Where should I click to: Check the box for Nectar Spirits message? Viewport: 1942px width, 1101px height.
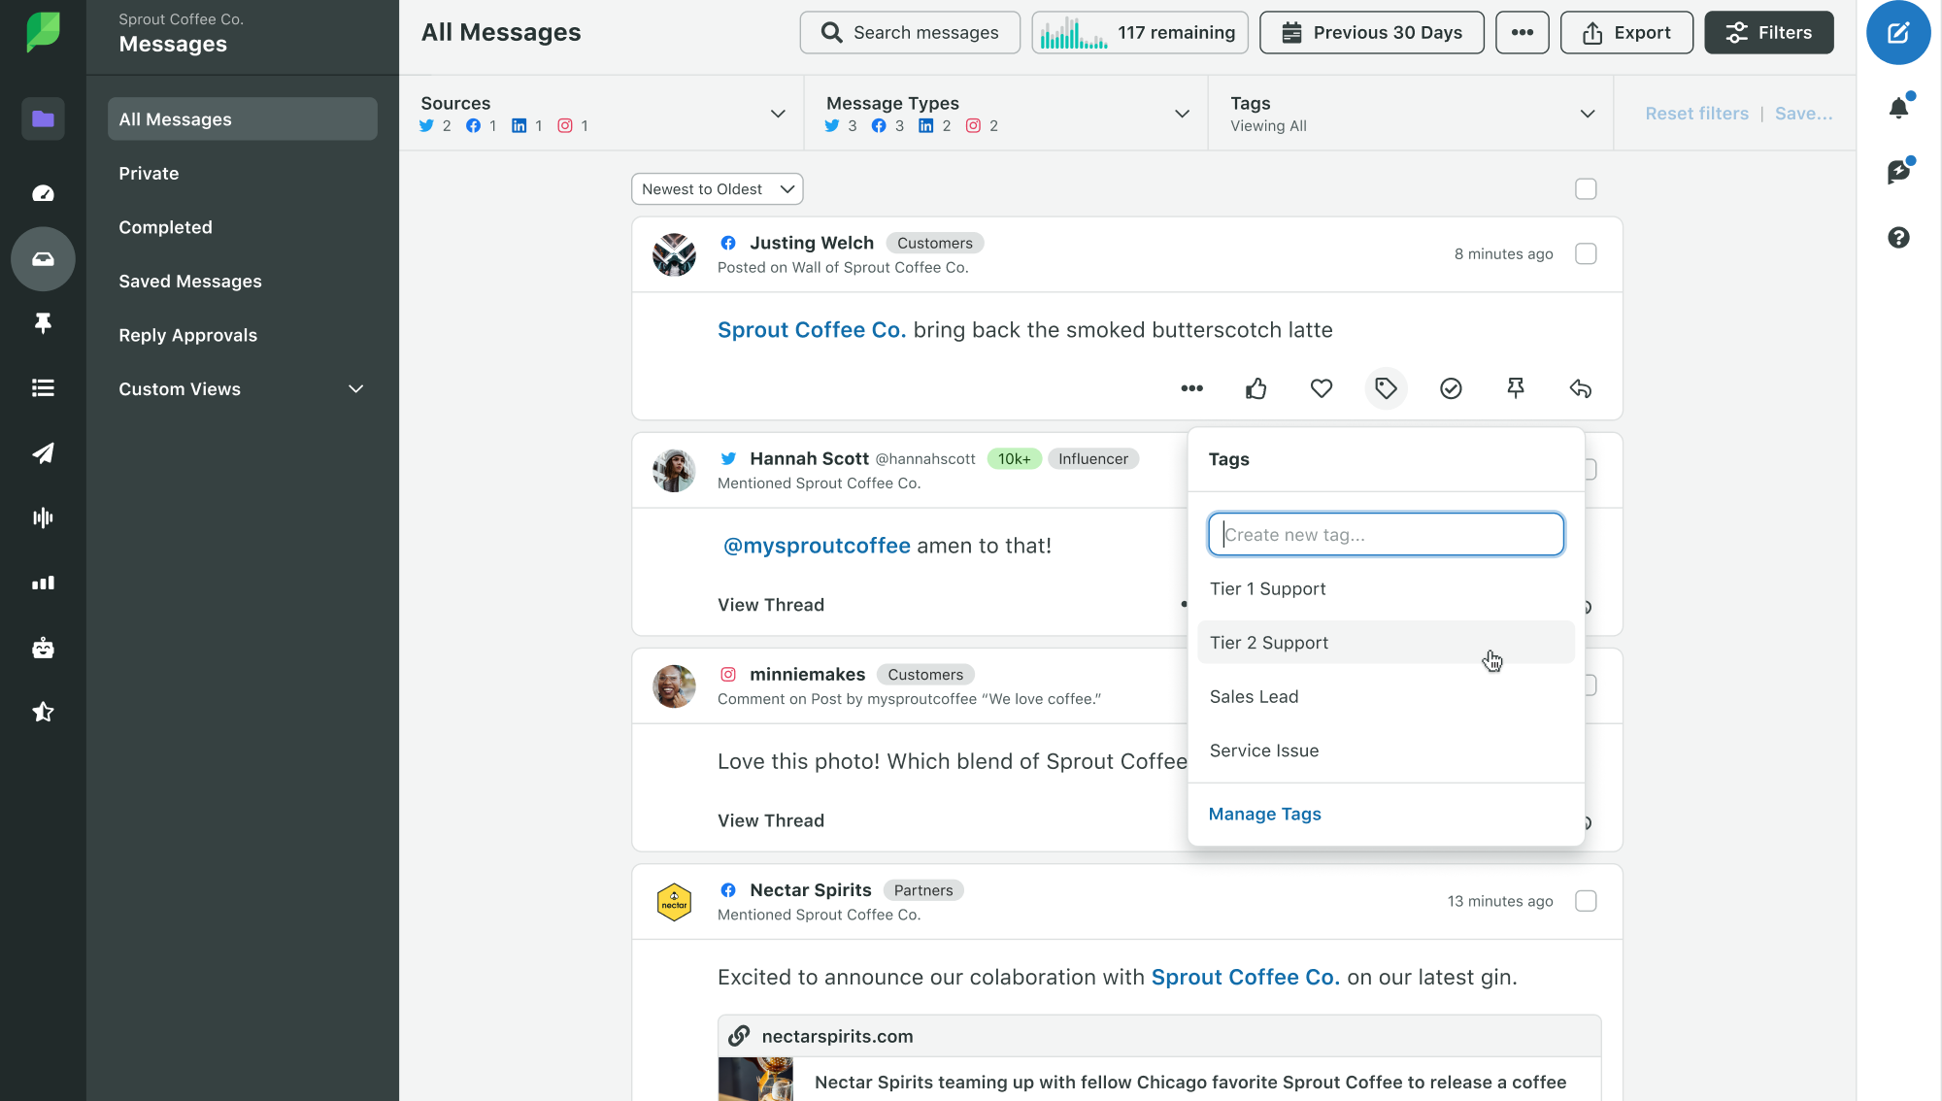(x=1586, y=901)
